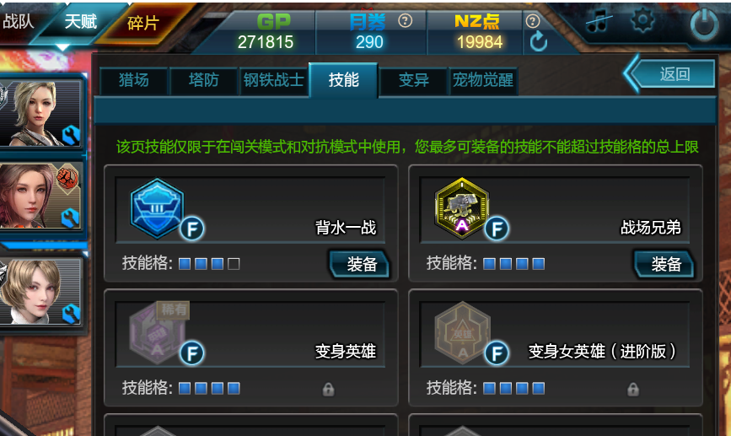This screenshot has width=731, height=436.
Task: Open the 碎片 top menu tab
Action: 142,23
